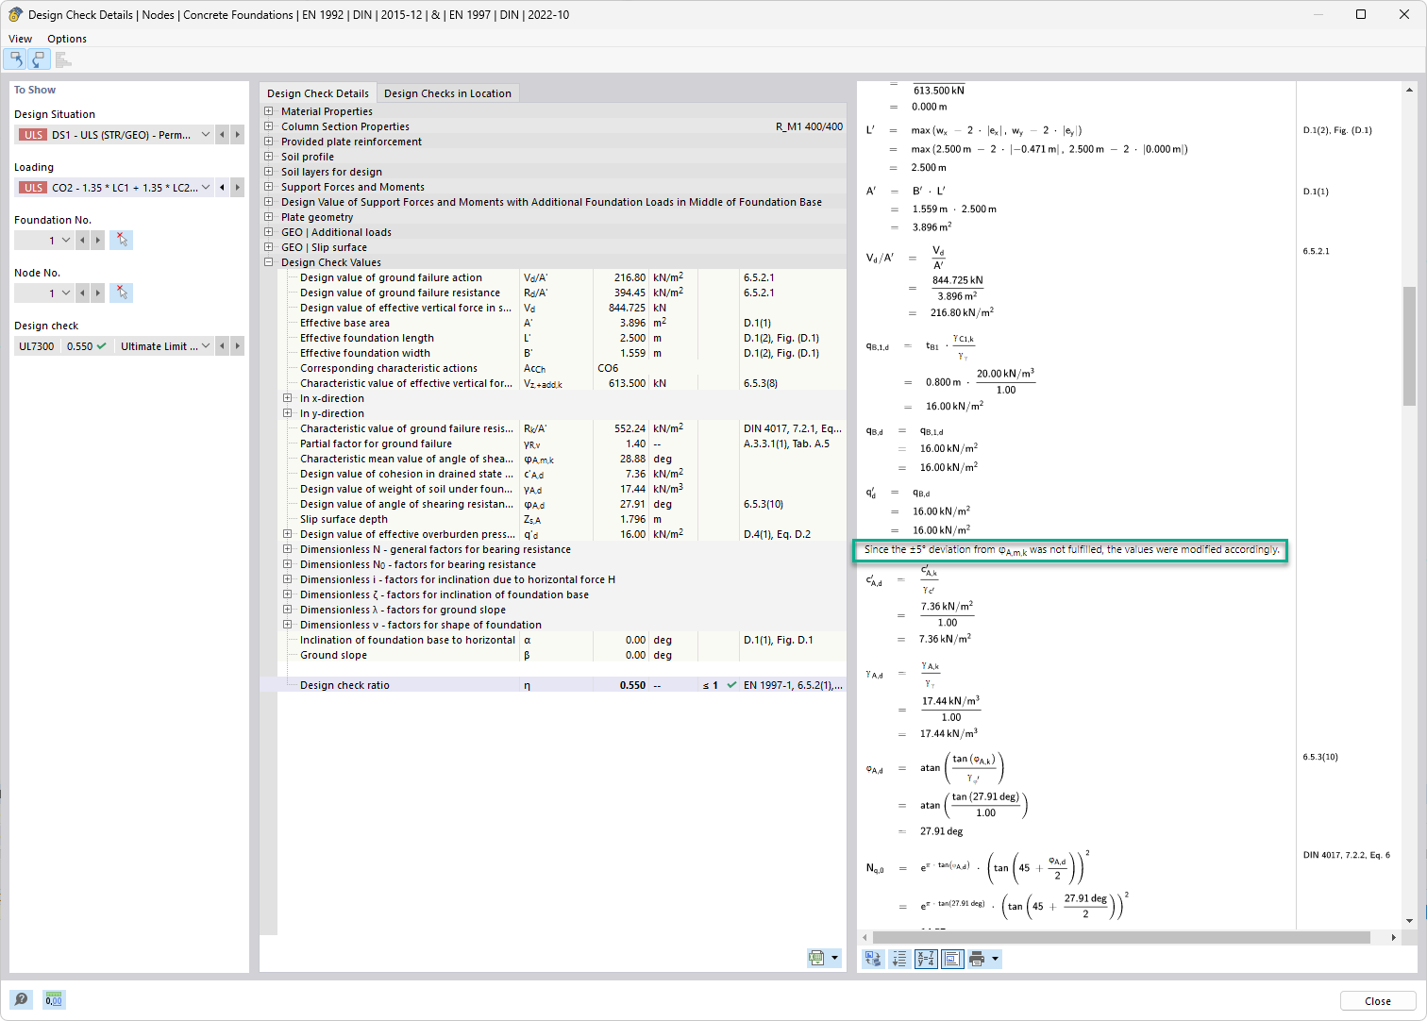Go to previous Design Situation
Image resolution: width=1427 pixels, height=1021 pixels.
223,135
